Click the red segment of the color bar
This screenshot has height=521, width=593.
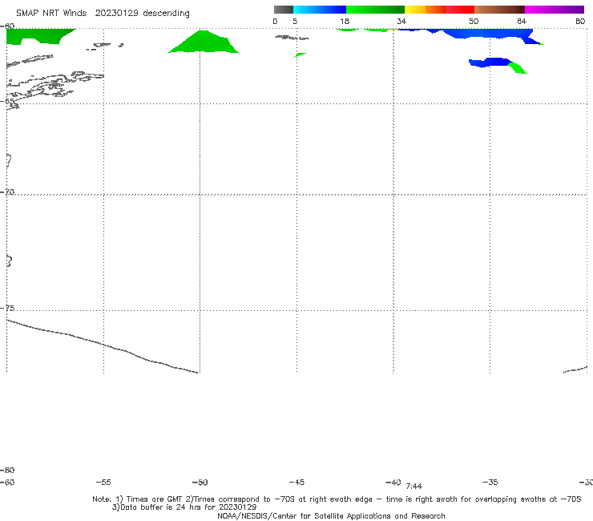(460, 10)
